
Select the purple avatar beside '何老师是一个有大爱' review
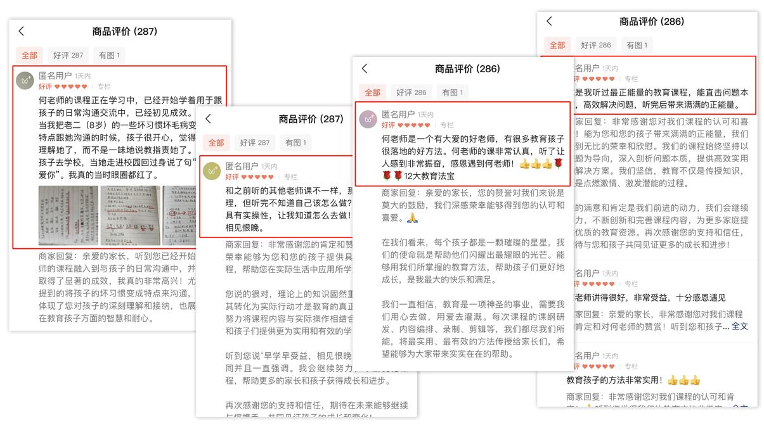point(368,119)
